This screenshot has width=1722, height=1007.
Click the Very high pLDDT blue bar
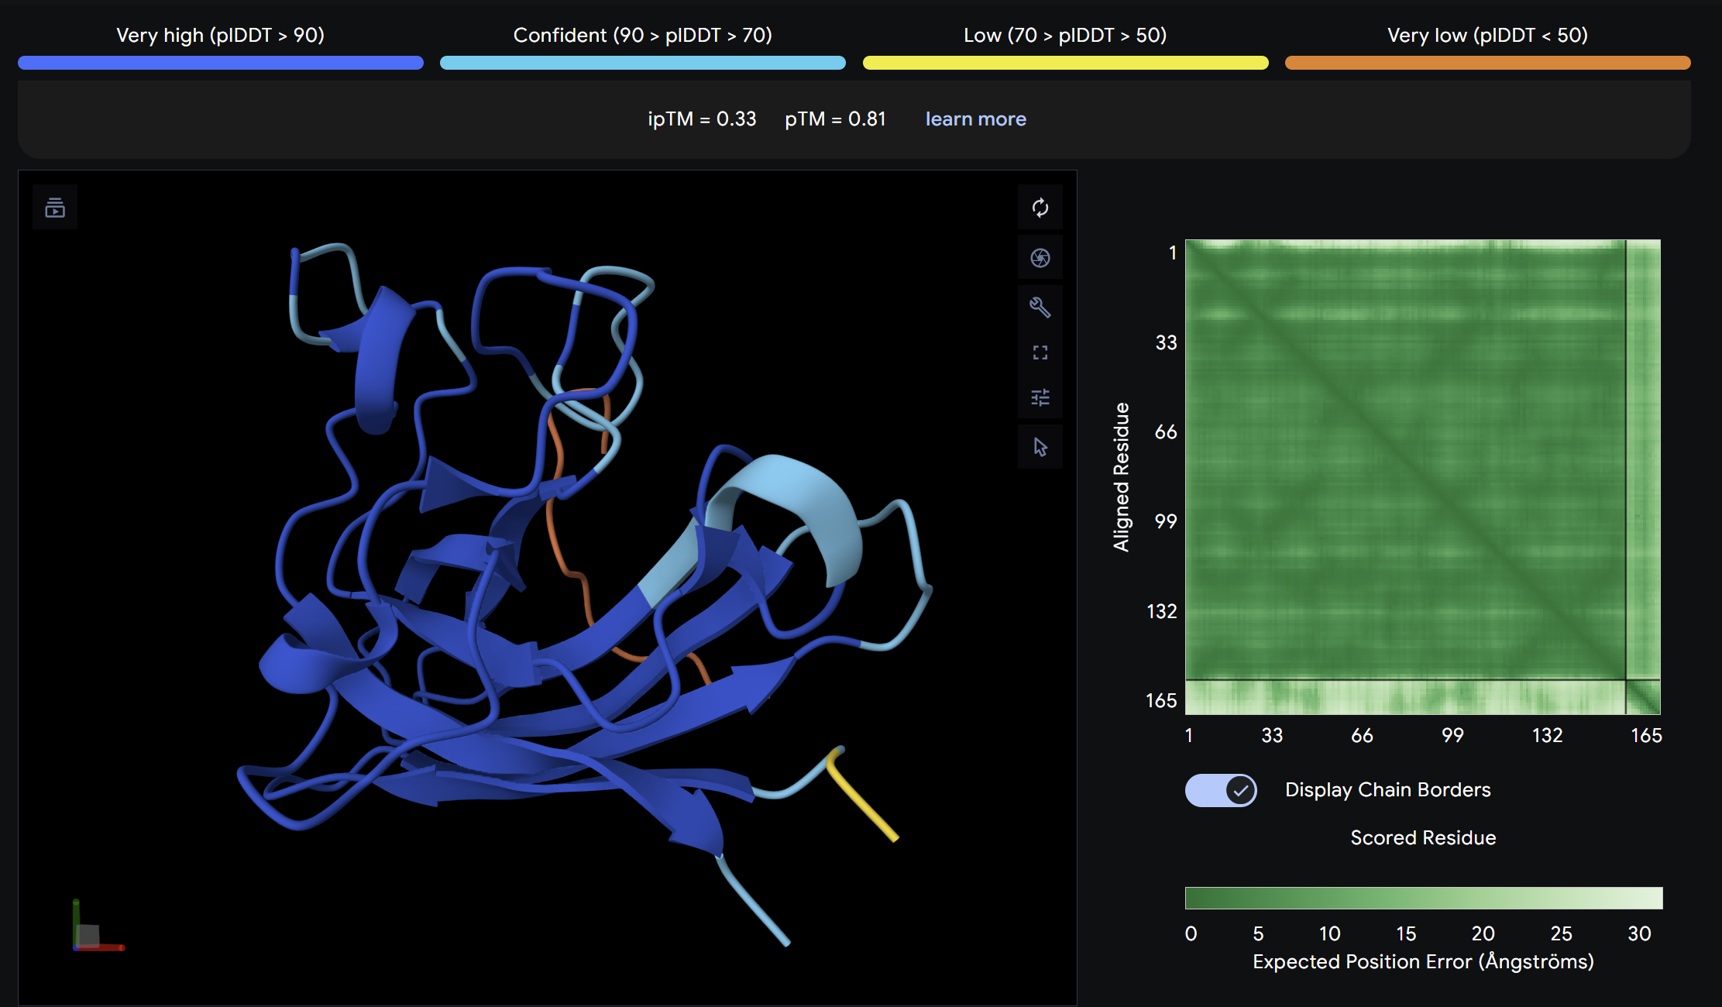221,63
